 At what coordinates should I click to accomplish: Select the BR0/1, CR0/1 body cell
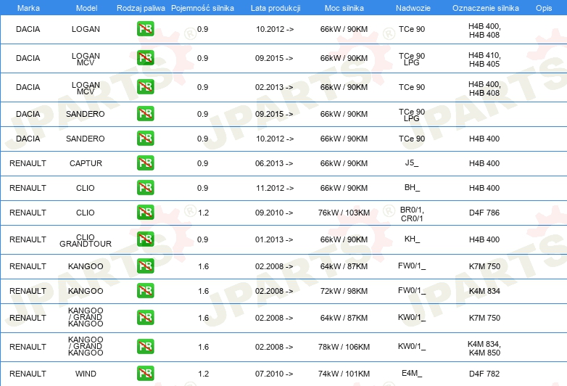(412, 214)
